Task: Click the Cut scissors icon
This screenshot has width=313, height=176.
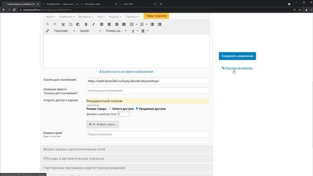Action: pyautogui.click(x=63, y=24)
